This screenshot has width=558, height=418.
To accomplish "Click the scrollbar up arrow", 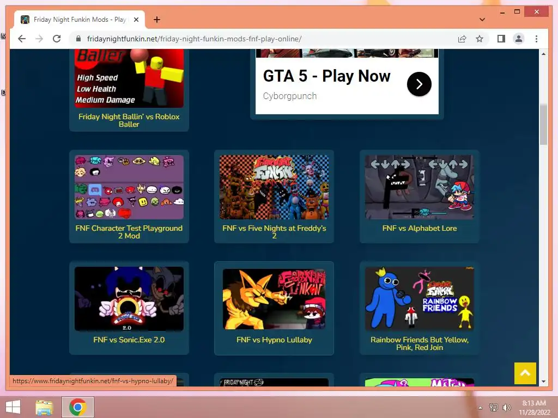I will click(543, 54).
